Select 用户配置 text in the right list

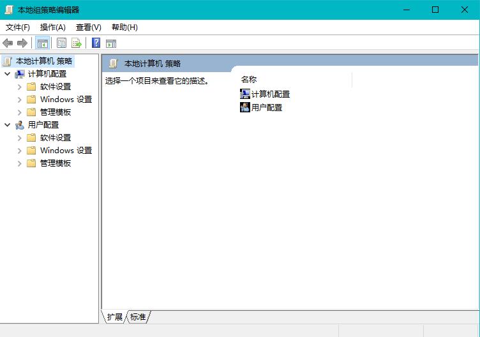click(x=267, y=107)
